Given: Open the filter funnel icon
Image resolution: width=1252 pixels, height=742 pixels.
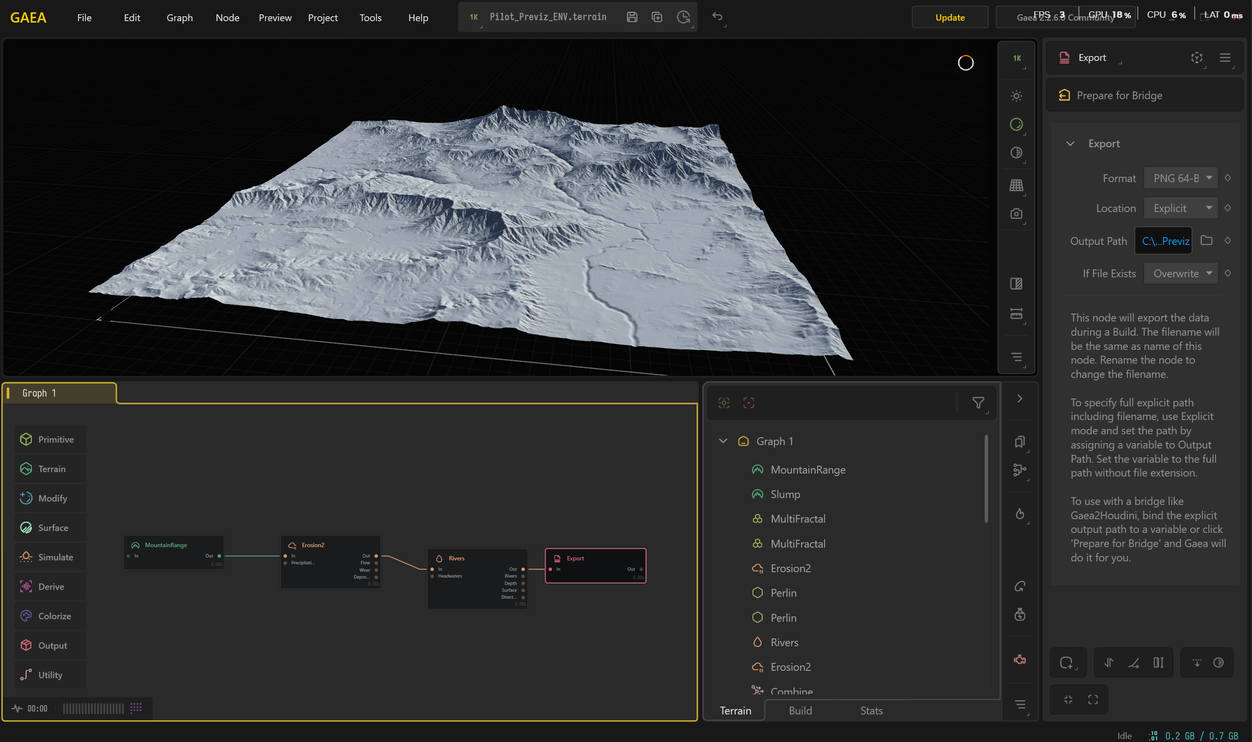Looking at the screenshot, I should pos(978,403).
